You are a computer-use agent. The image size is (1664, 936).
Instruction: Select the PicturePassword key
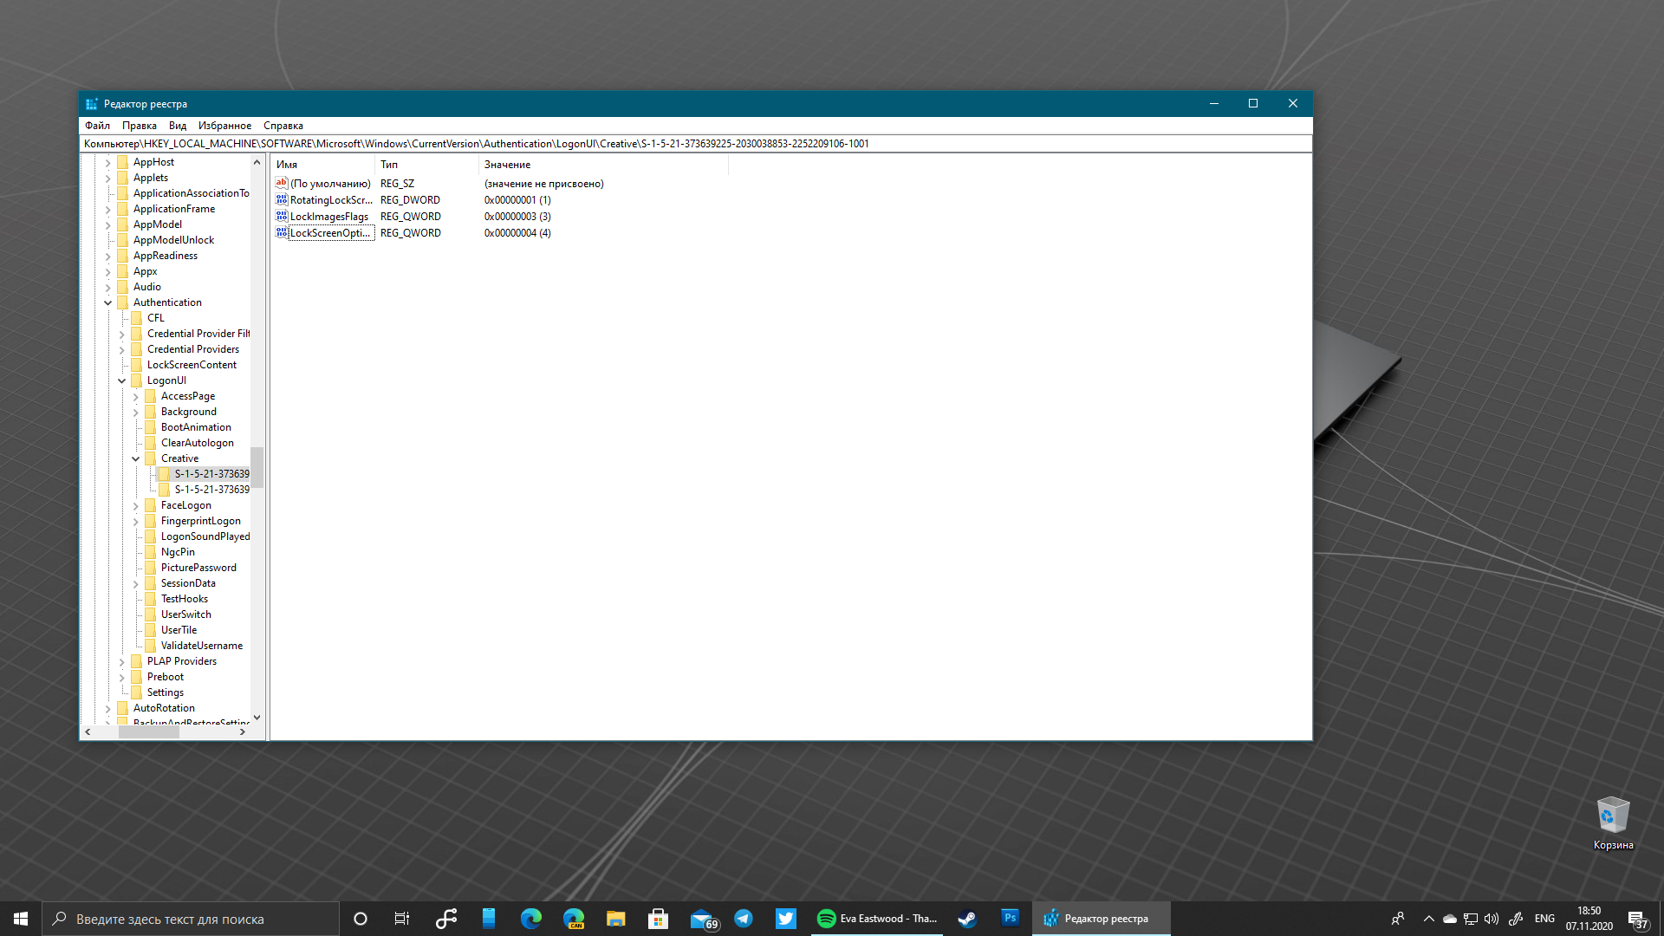[x=198, y=568]
